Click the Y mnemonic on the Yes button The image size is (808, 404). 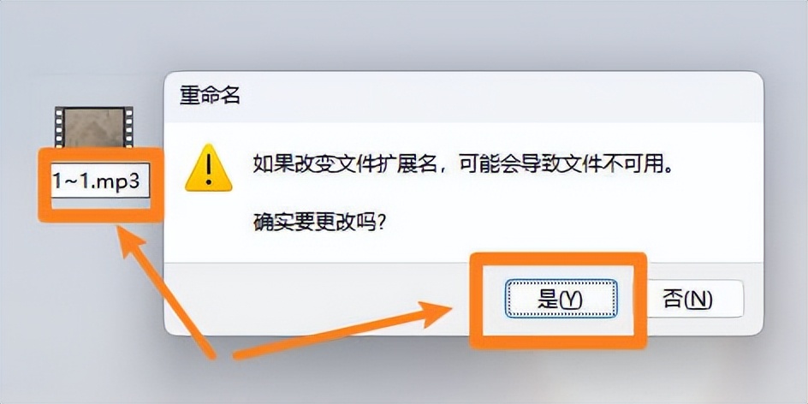click(570, 300)
